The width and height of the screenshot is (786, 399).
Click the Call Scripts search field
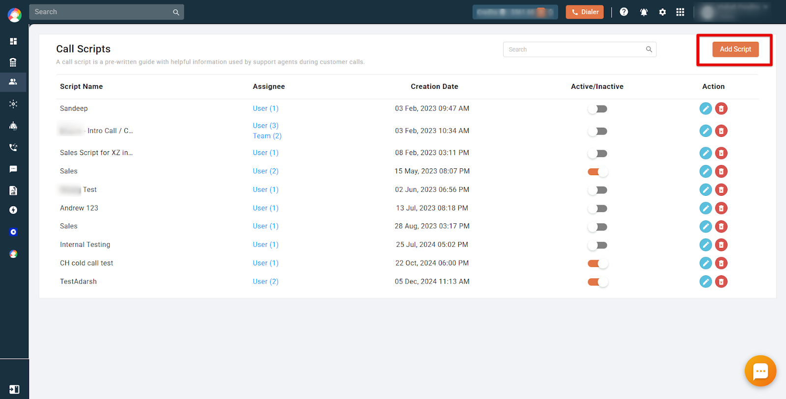coord(580,50)
